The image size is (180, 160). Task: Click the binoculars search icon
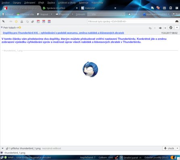tap(177, 21)
